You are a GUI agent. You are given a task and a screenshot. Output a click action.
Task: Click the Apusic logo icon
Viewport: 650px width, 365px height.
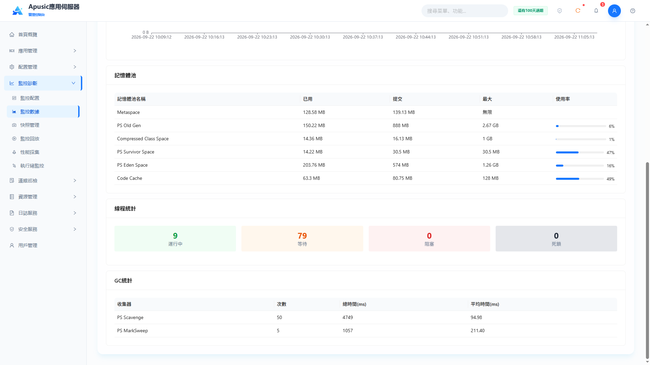[18, 10]
